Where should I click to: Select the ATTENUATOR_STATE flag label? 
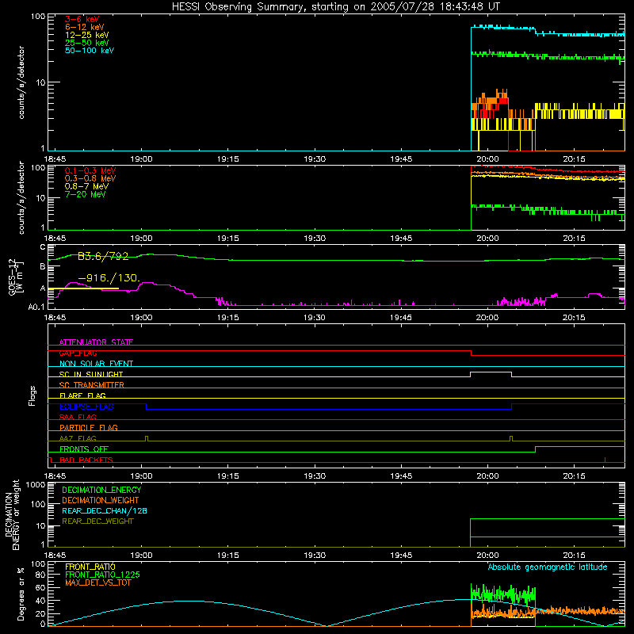click(96, 342)
